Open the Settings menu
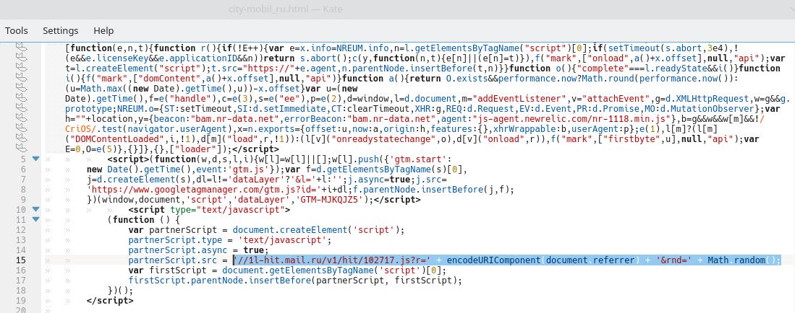The image size is (795, 313). [x=60, y=31]
